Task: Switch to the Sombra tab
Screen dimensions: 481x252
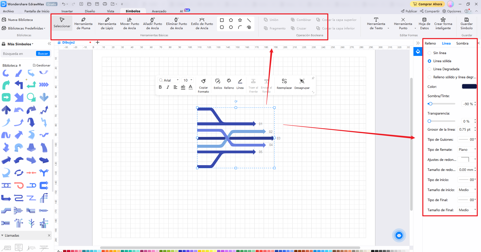Action: click(x=462, y=43)
